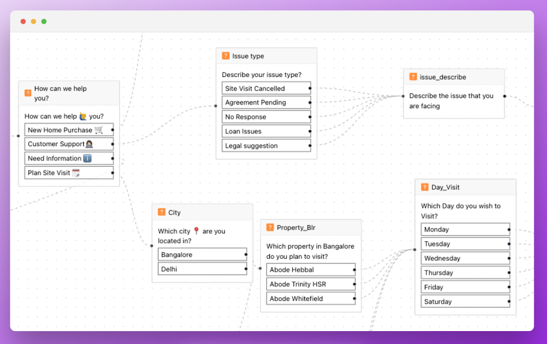Click the input port on Day_Visit's left edge
547x344 pixels.
[x=414, y=250]
